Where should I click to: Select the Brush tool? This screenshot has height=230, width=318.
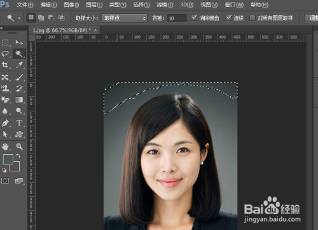pos(19,77)
